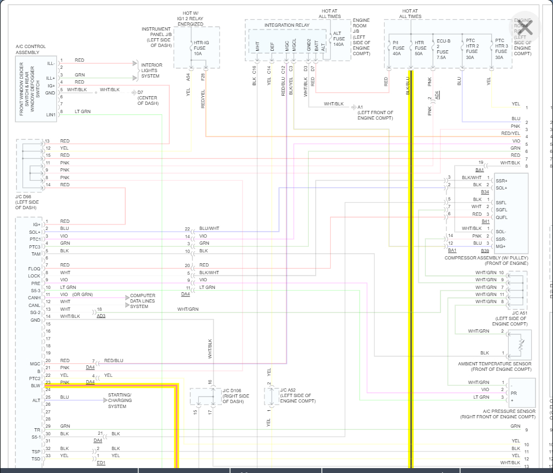Click the B41 connector reference

click(485, 221)
